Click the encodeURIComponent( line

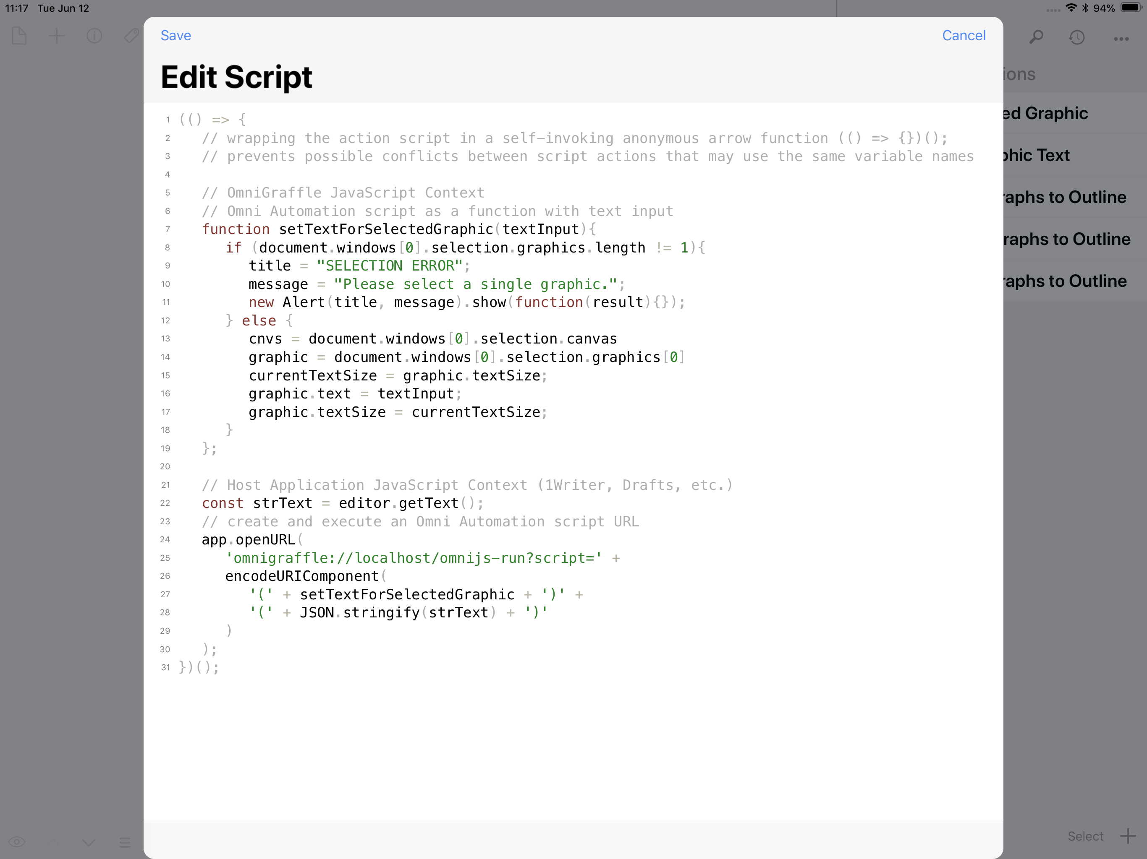coord(306,576)
